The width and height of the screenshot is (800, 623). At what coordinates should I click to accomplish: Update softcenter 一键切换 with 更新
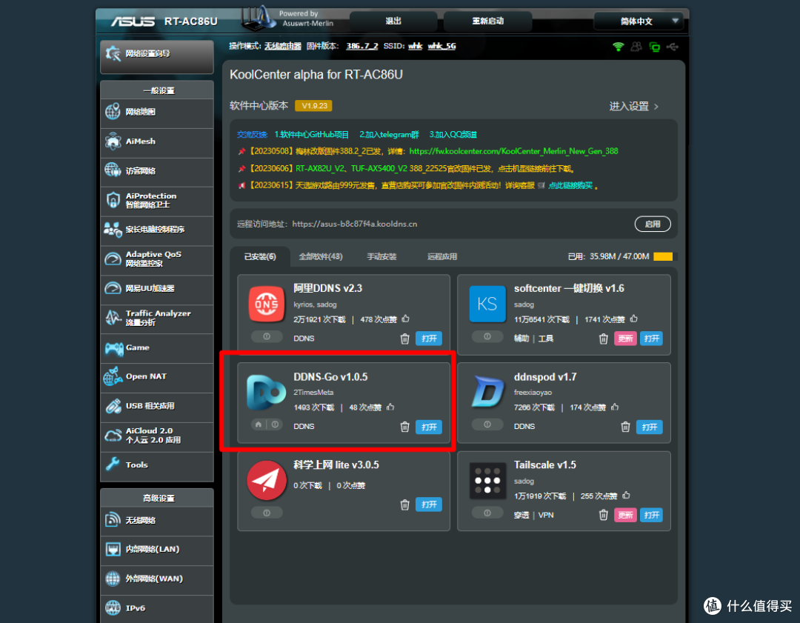[x=625, y=339]
